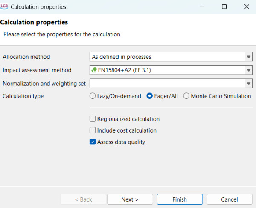Image resolution: width=256 pixels, height=208 pixels.
Task: Tick the Include cost calculation checkbox
Action: coord(93,130)
